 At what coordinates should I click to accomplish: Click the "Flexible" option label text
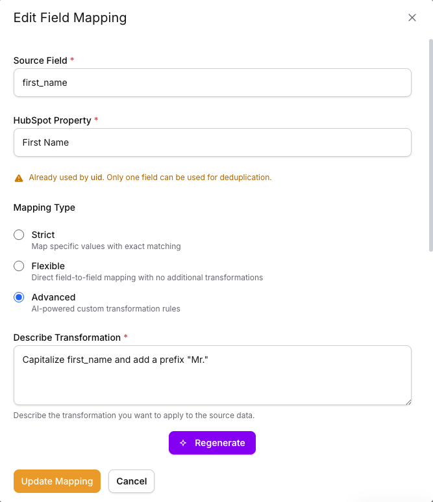(48, 266)
